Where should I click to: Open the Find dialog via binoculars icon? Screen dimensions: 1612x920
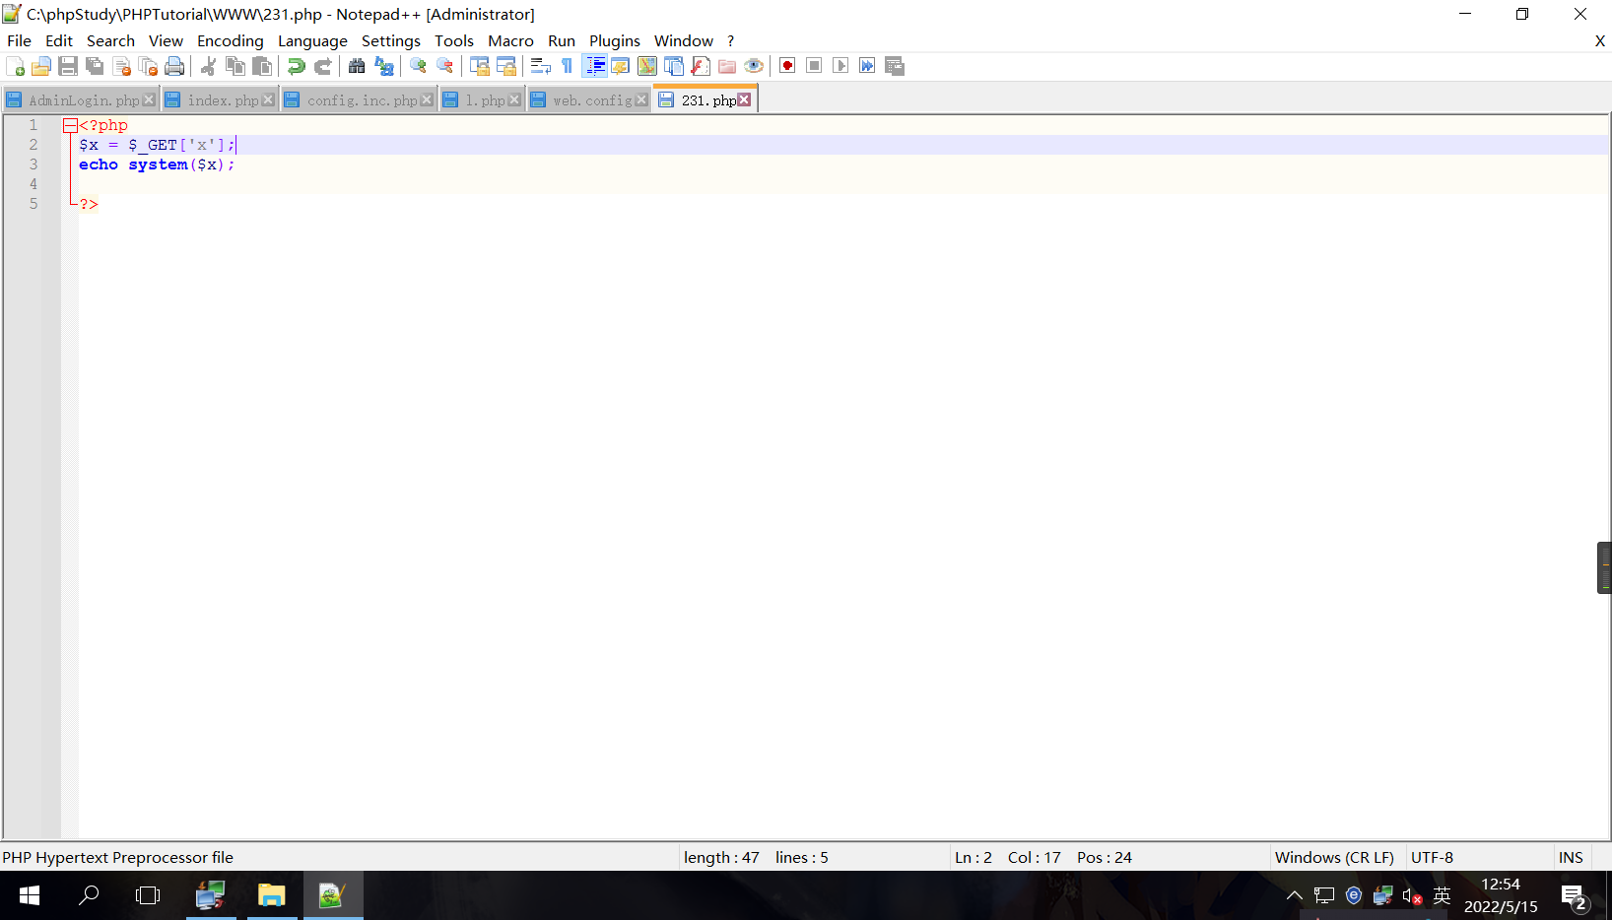356,66
